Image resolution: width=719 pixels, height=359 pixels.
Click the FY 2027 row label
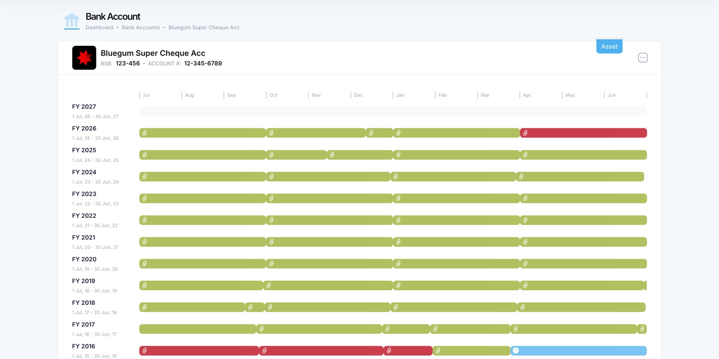point(84,107)
